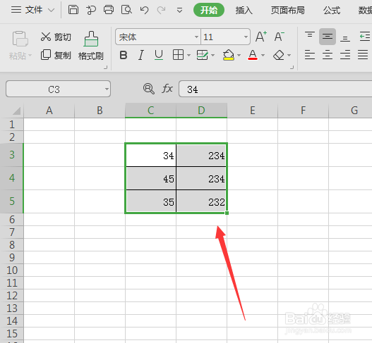Switch to the 插入 tab
The image size is (372, 343).
pyautogui.click(x=244, y=10)
